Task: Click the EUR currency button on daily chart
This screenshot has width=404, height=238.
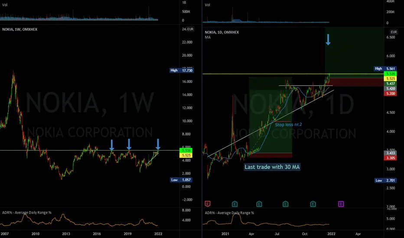Action: click(x=394, y=32)
